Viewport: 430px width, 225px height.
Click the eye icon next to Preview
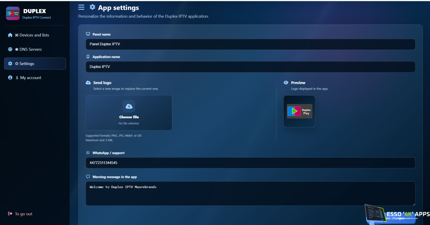(286, 82)
